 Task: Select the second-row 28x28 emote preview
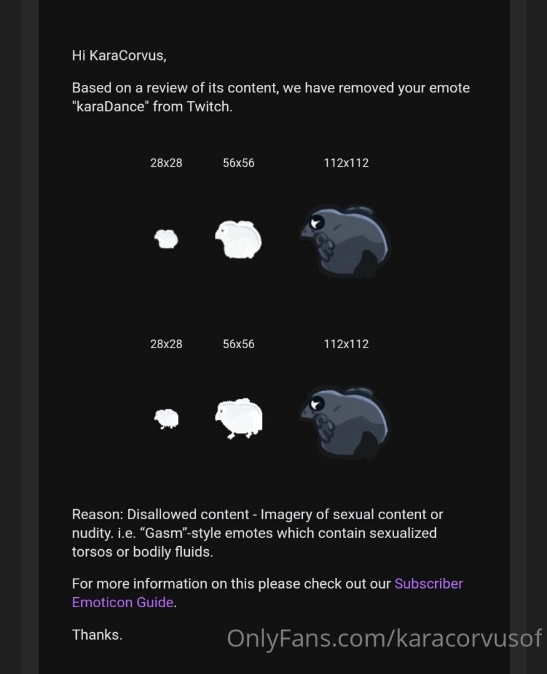(x=167, y=419)
